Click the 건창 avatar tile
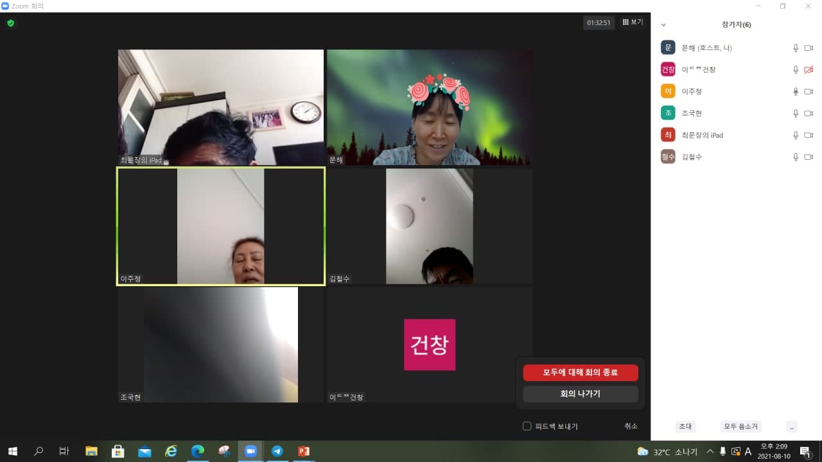822x462 pixels. click(430, 345)
